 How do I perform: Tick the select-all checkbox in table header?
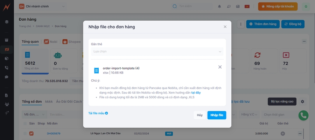tap(24, 124)
